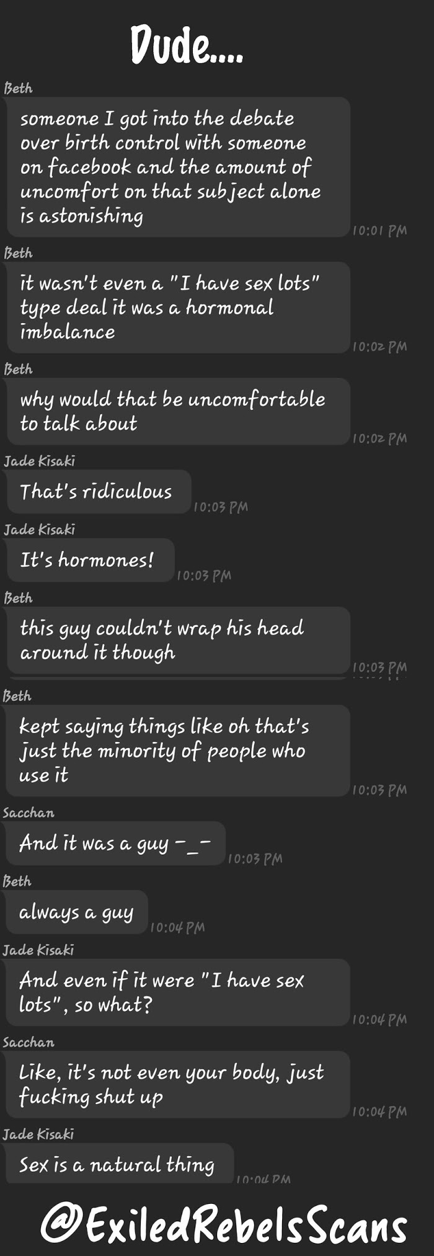The image size is (434, 1256).
Task: Click the Beth name above "always a guy"
Action: tap(17, 881)
